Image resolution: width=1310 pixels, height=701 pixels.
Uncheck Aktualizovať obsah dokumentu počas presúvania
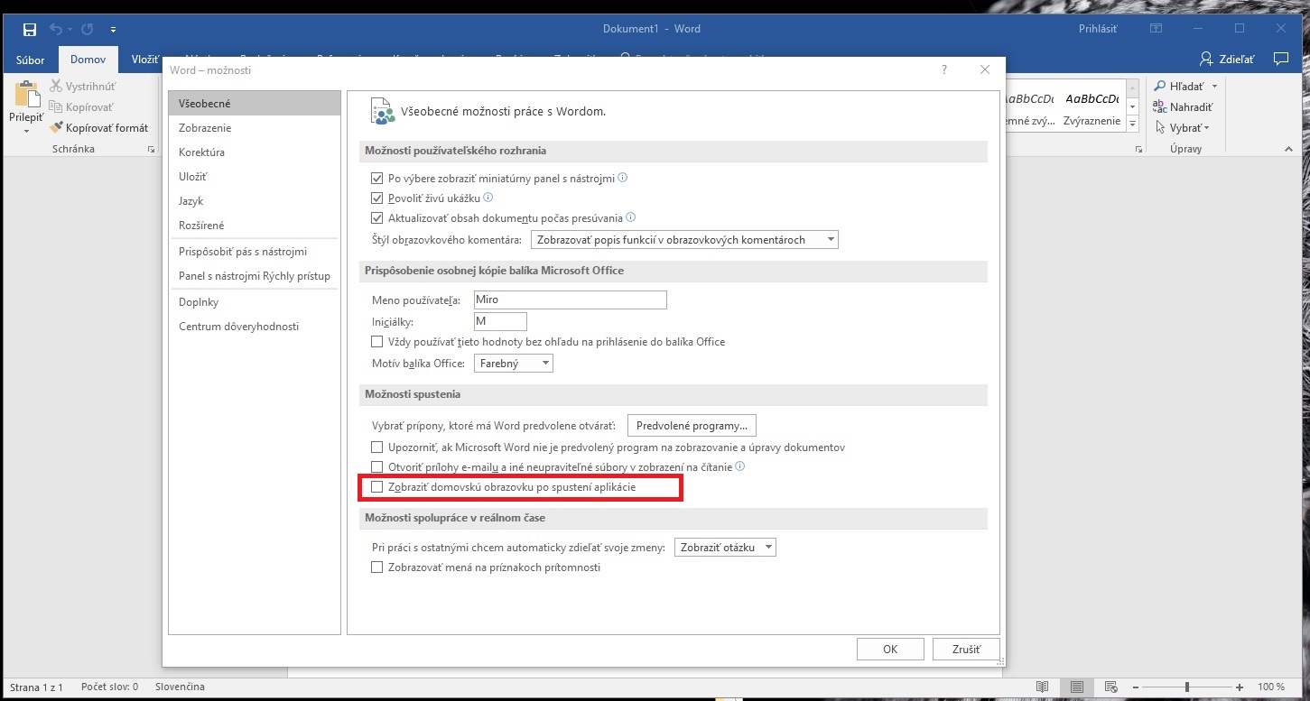click(377, 218)
